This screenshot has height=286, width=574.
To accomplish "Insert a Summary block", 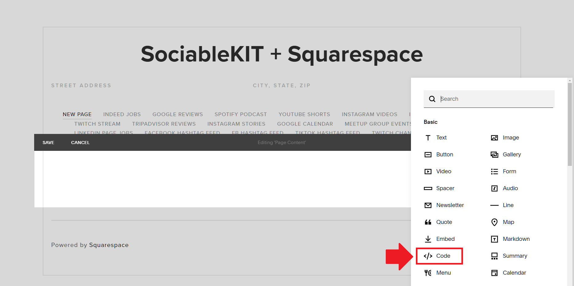I will [x=515, y=256].
